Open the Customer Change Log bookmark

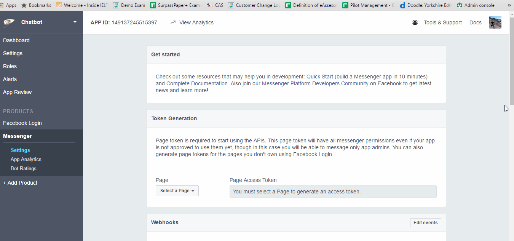tap(254, 5)
